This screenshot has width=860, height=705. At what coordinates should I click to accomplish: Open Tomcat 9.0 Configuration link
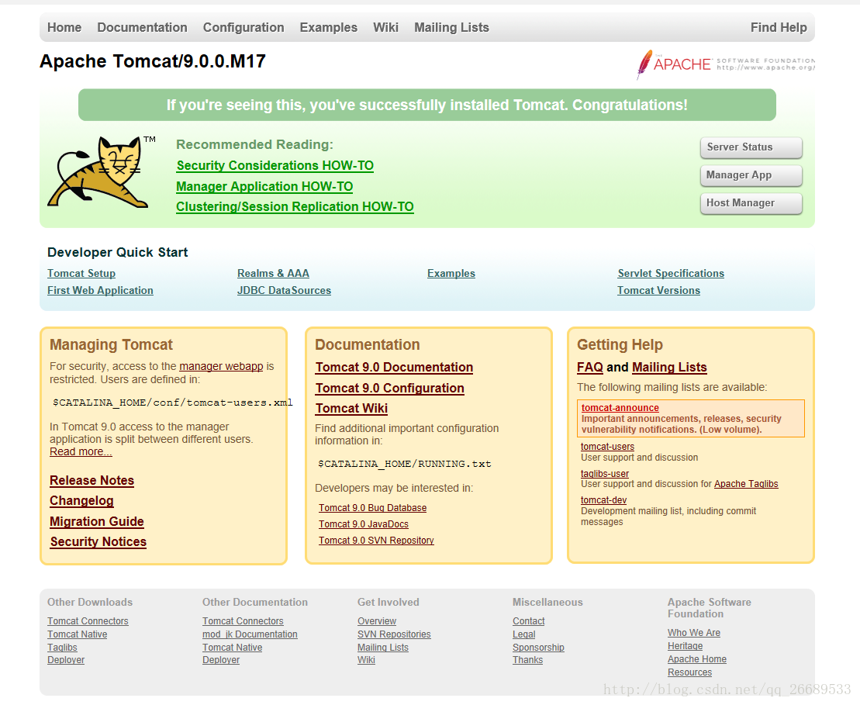tap(389, 389)
